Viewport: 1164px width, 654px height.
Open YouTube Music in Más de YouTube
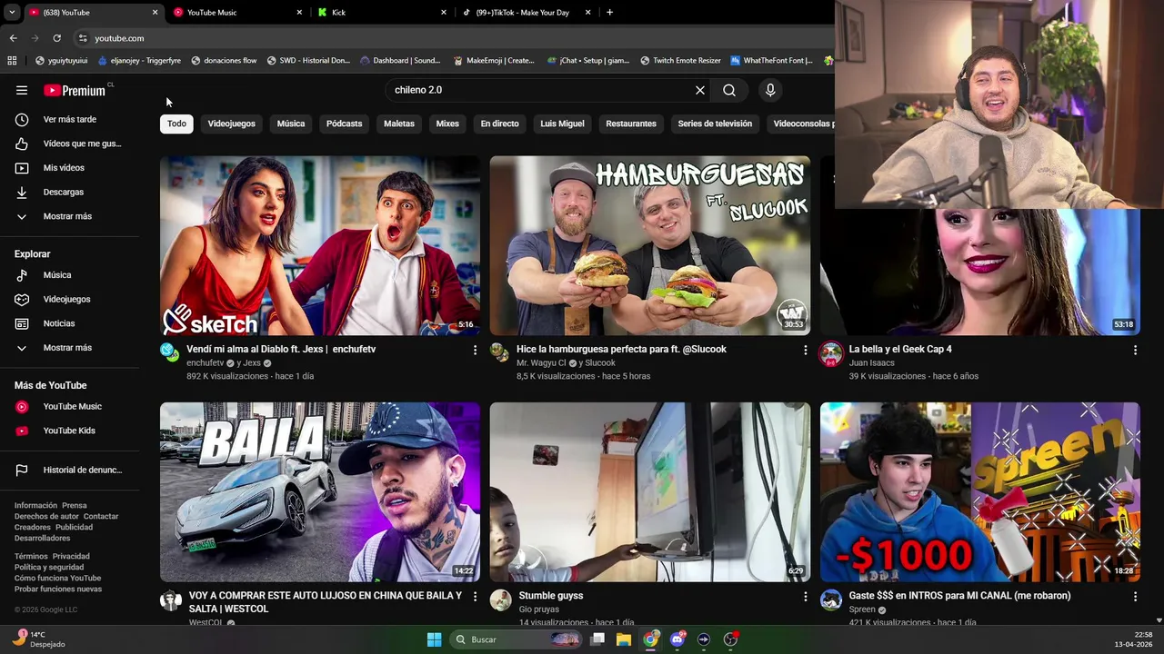[x=69, y=406]
